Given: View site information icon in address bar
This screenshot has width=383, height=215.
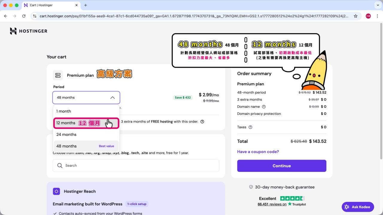Looking at the screenshot, I should pos(35,16).
